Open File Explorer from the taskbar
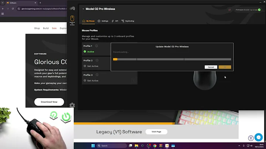This screenshot has height=149, width=266. 136,146
